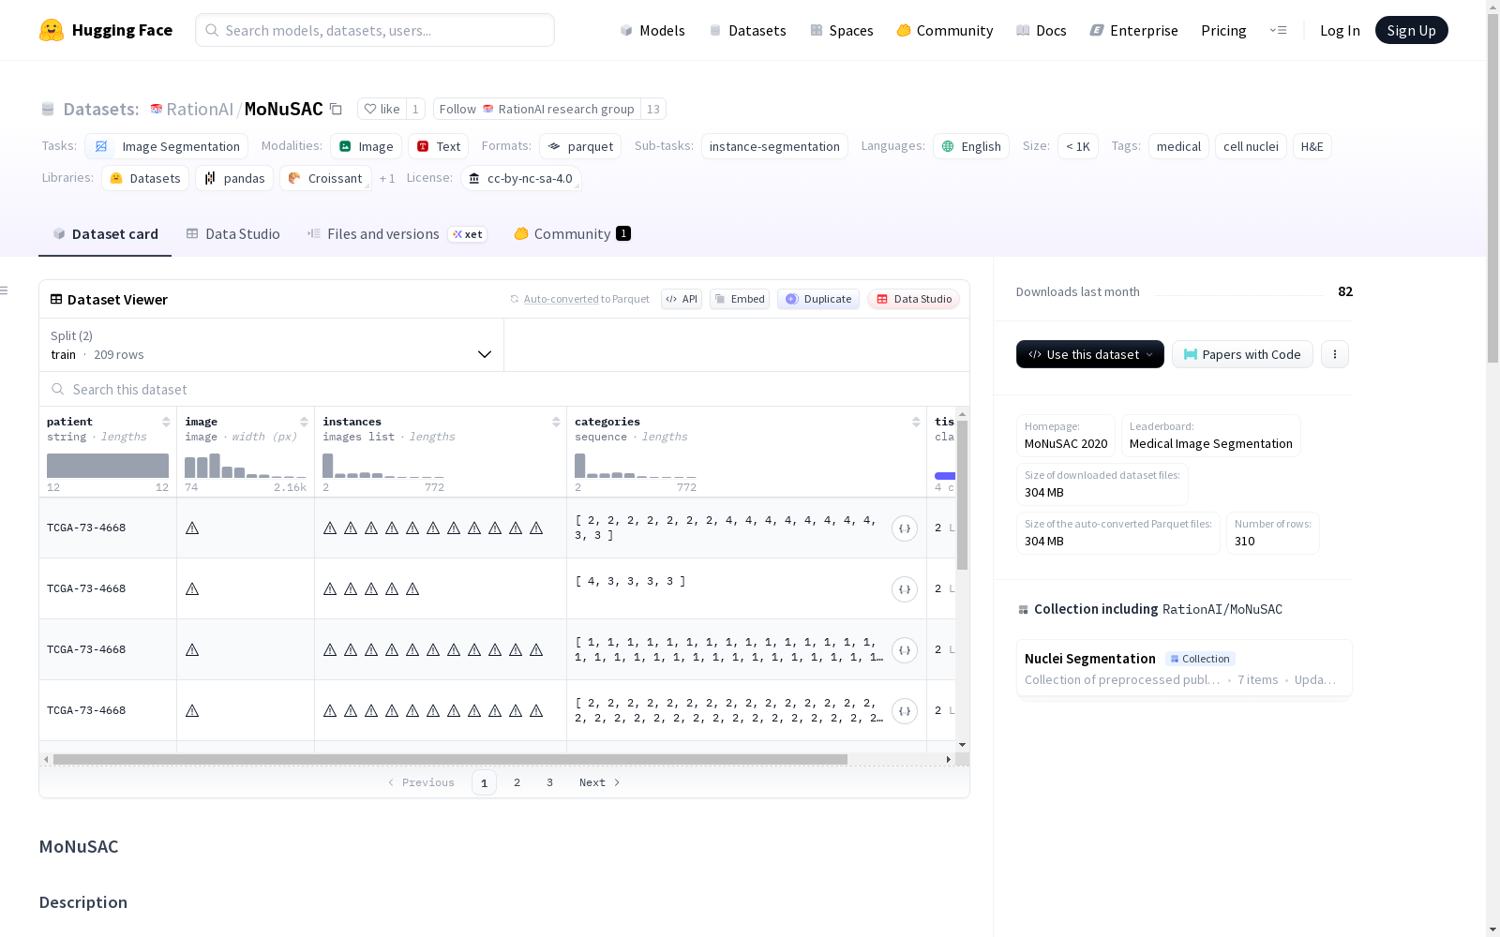Go to page 2 of dataset
The height and width of the screenshot is (937, 1500).
[x=517, y=782]
